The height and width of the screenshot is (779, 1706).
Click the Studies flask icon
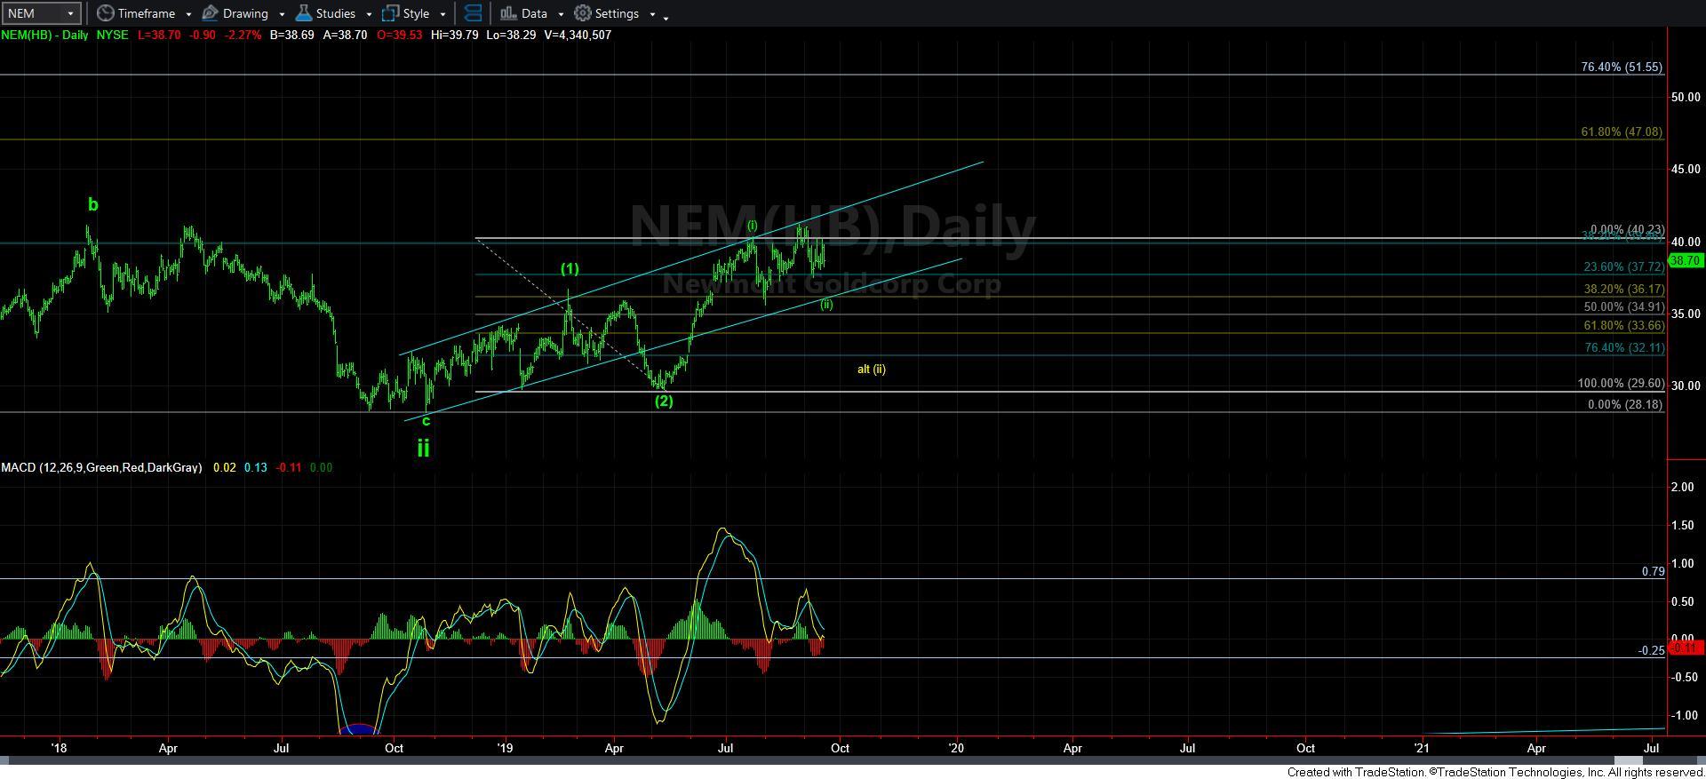tap(303, 13)
